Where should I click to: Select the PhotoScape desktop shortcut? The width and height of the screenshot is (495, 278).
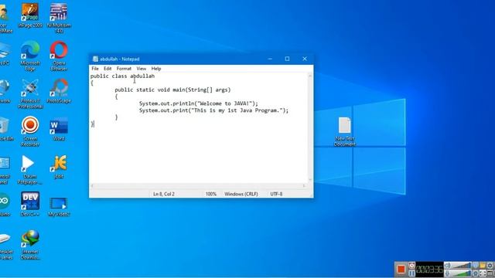tap(59, 91)
